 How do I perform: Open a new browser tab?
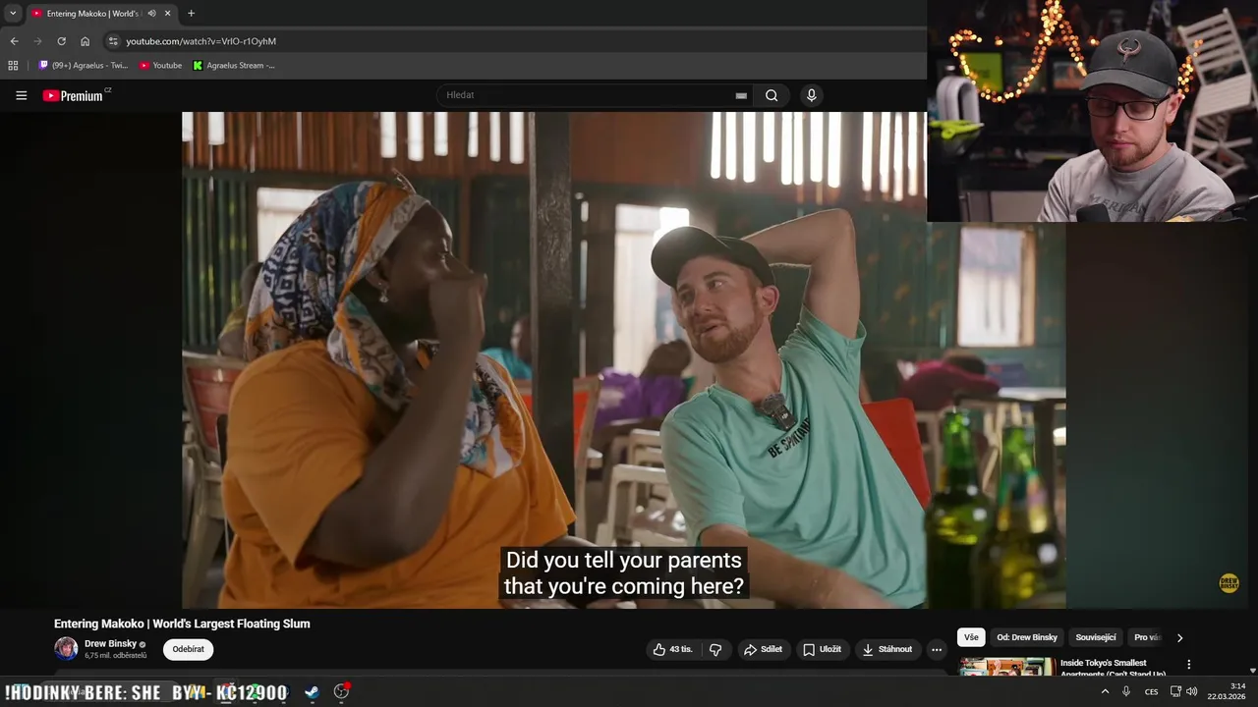point(191,14)
